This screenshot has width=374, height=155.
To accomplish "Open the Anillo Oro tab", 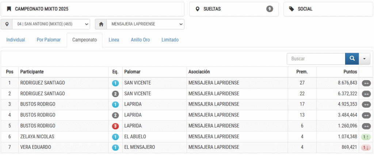I will 140,40.
